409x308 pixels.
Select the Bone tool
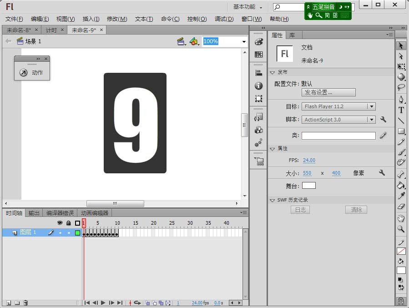tap(401, 174)
